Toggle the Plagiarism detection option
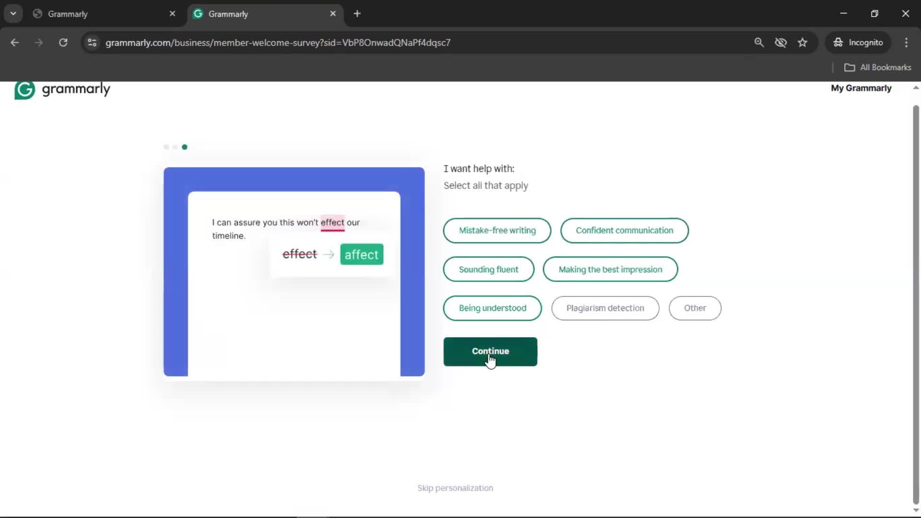The height and width of the screenshot is (518, 921). pos(605,308)
